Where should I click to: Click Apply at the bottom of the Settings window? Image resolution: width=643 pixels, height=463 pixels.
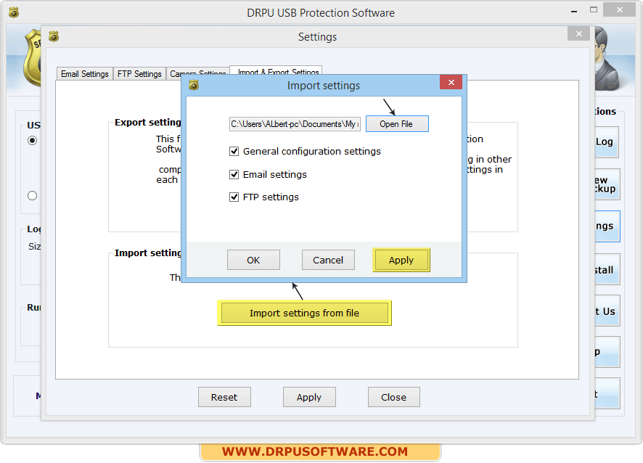click(309, 397)
